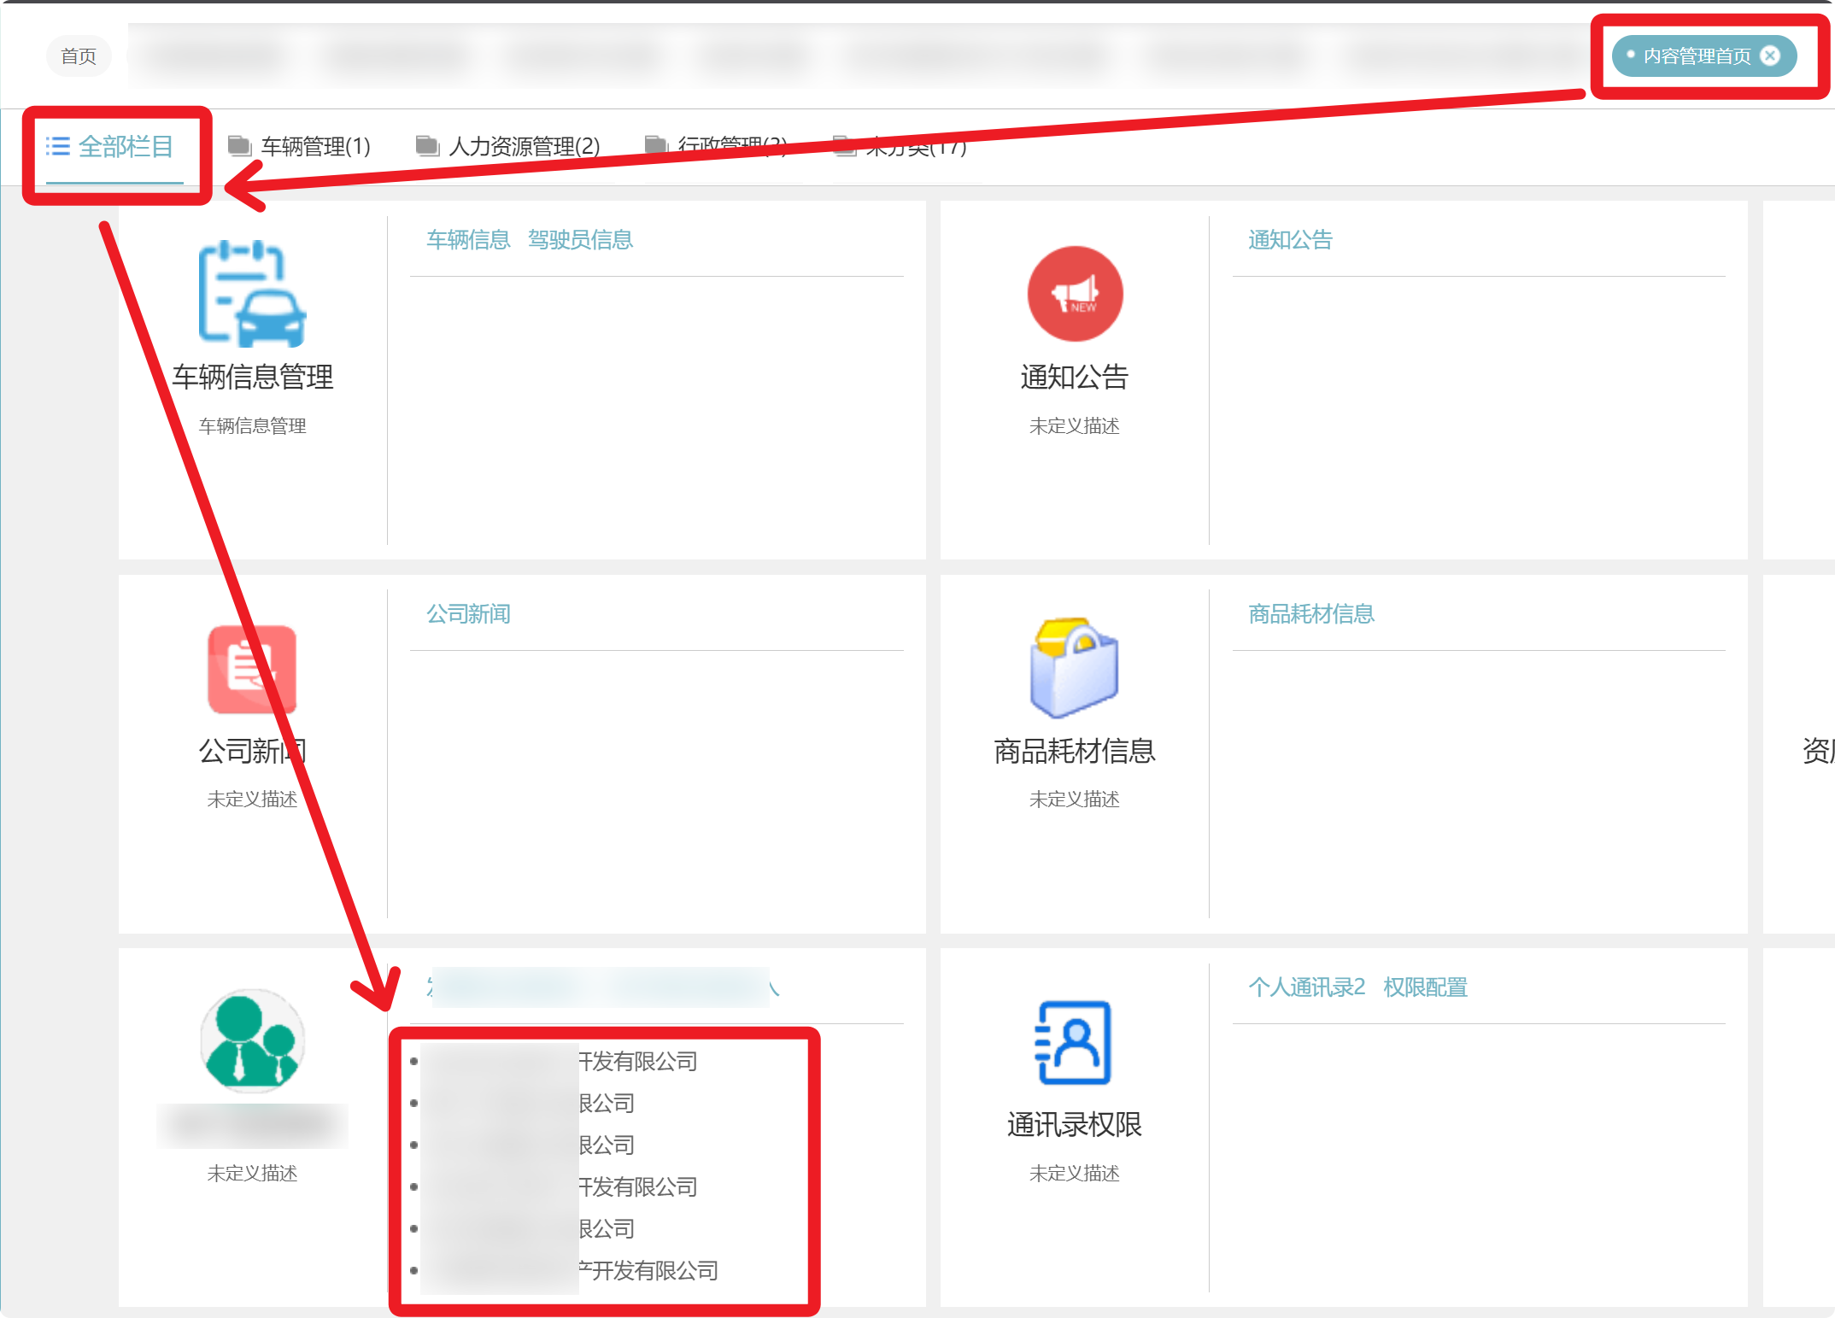Viewport: 1835px width, 1318px height.
Task: Open the 人力资源管理(2) category tab
Action: coord(524,147)
